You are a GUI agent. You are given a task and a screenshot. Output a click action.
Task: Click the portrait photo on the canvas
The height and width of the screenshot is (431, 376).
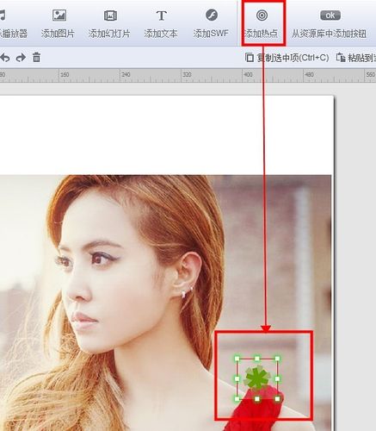165,303
